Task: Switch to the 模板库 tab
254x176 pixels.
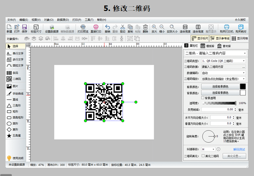Action: tap(208, 46)
